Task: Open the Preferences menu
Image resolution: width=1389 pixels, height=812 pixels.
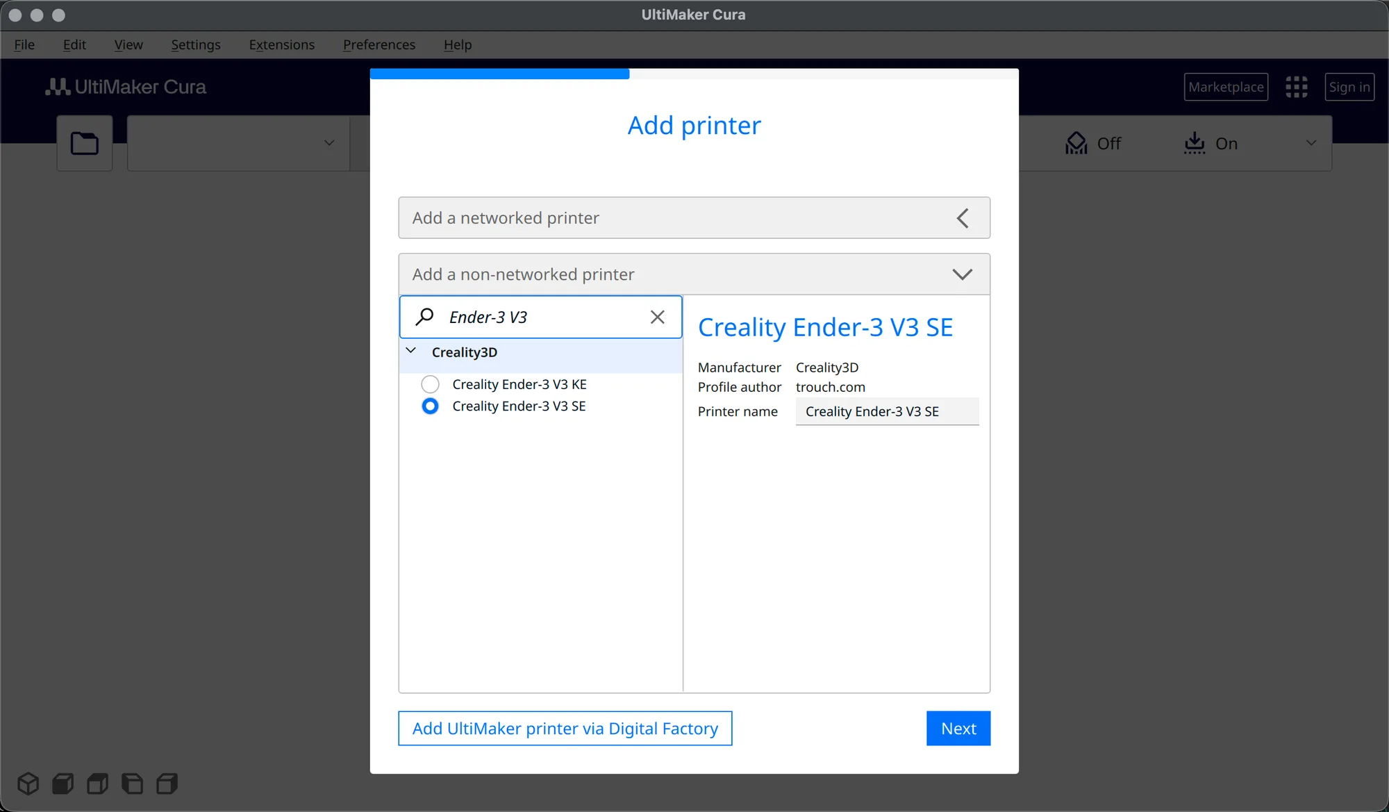Action: pyautogui.click(x=379, y=44)
